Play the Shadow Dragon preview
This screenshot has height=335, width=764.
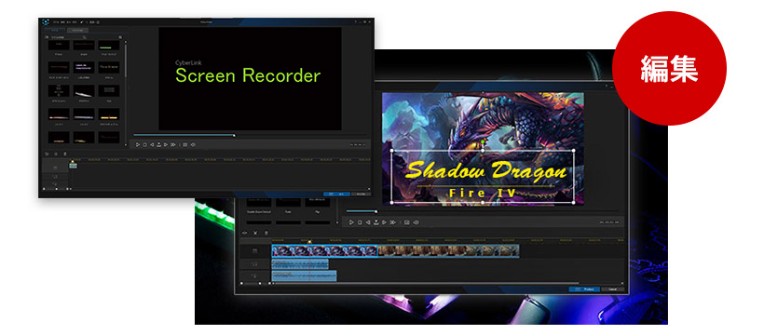coord(351,222)
